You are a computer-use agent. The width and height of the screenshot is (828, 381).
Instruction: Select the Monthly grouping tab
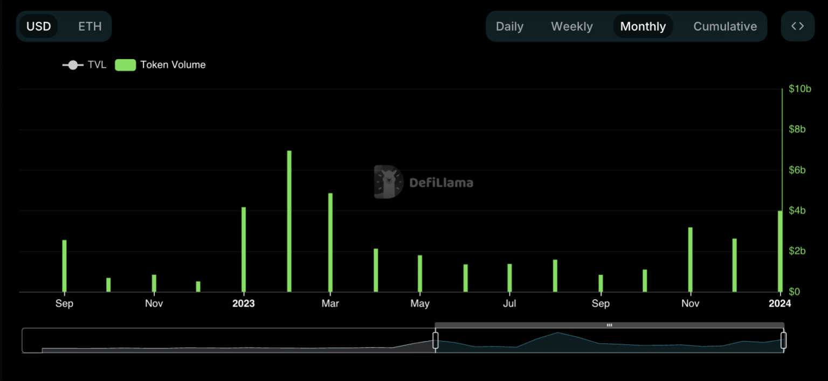pyautogui.click(x=643, y=26)
